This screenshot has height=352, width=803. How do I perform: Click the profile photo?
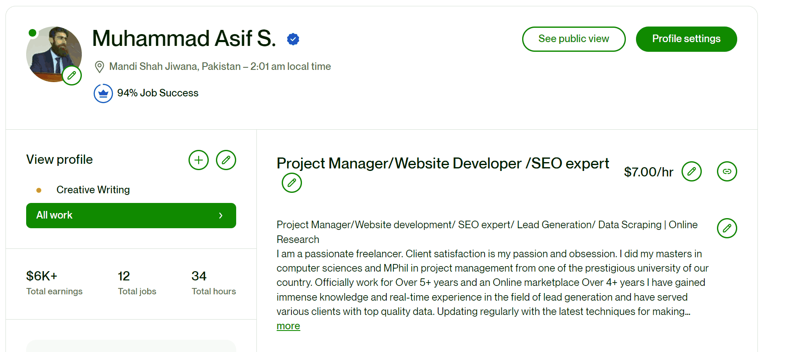pos(54,54)
